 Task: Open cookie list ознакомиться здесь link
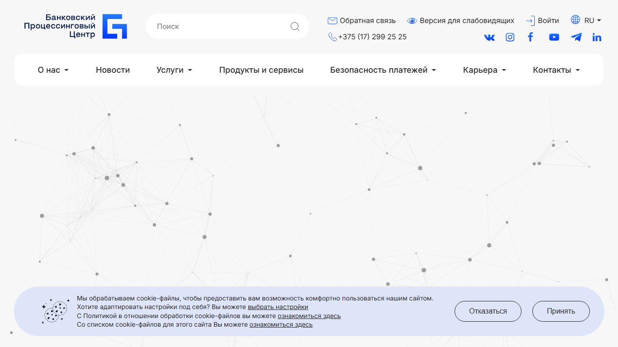(281, 324)
